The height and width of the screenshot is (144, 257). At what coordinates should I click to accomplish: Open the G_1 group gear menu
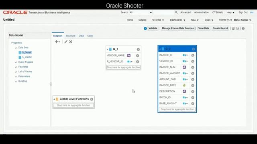(x=138, y=49)
